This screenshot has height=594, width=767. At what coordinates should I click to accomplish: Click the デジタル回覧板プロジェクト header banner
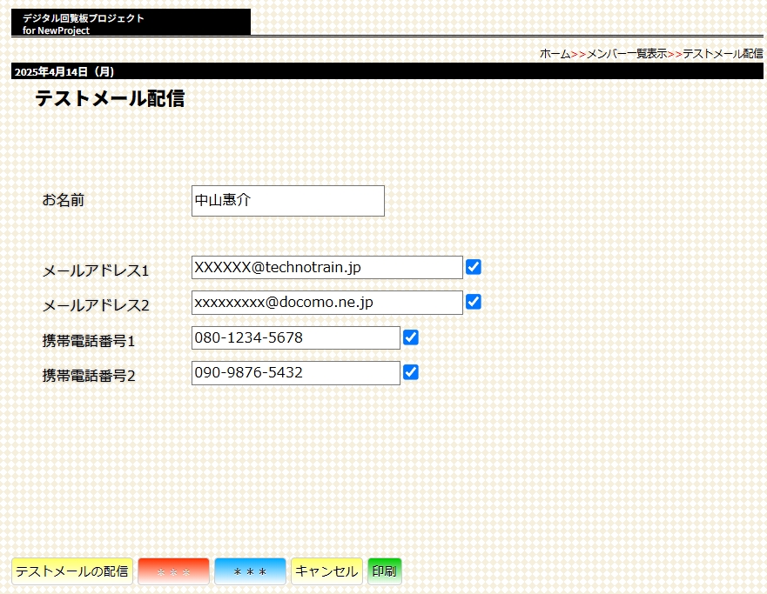click(x=131, y=22)
